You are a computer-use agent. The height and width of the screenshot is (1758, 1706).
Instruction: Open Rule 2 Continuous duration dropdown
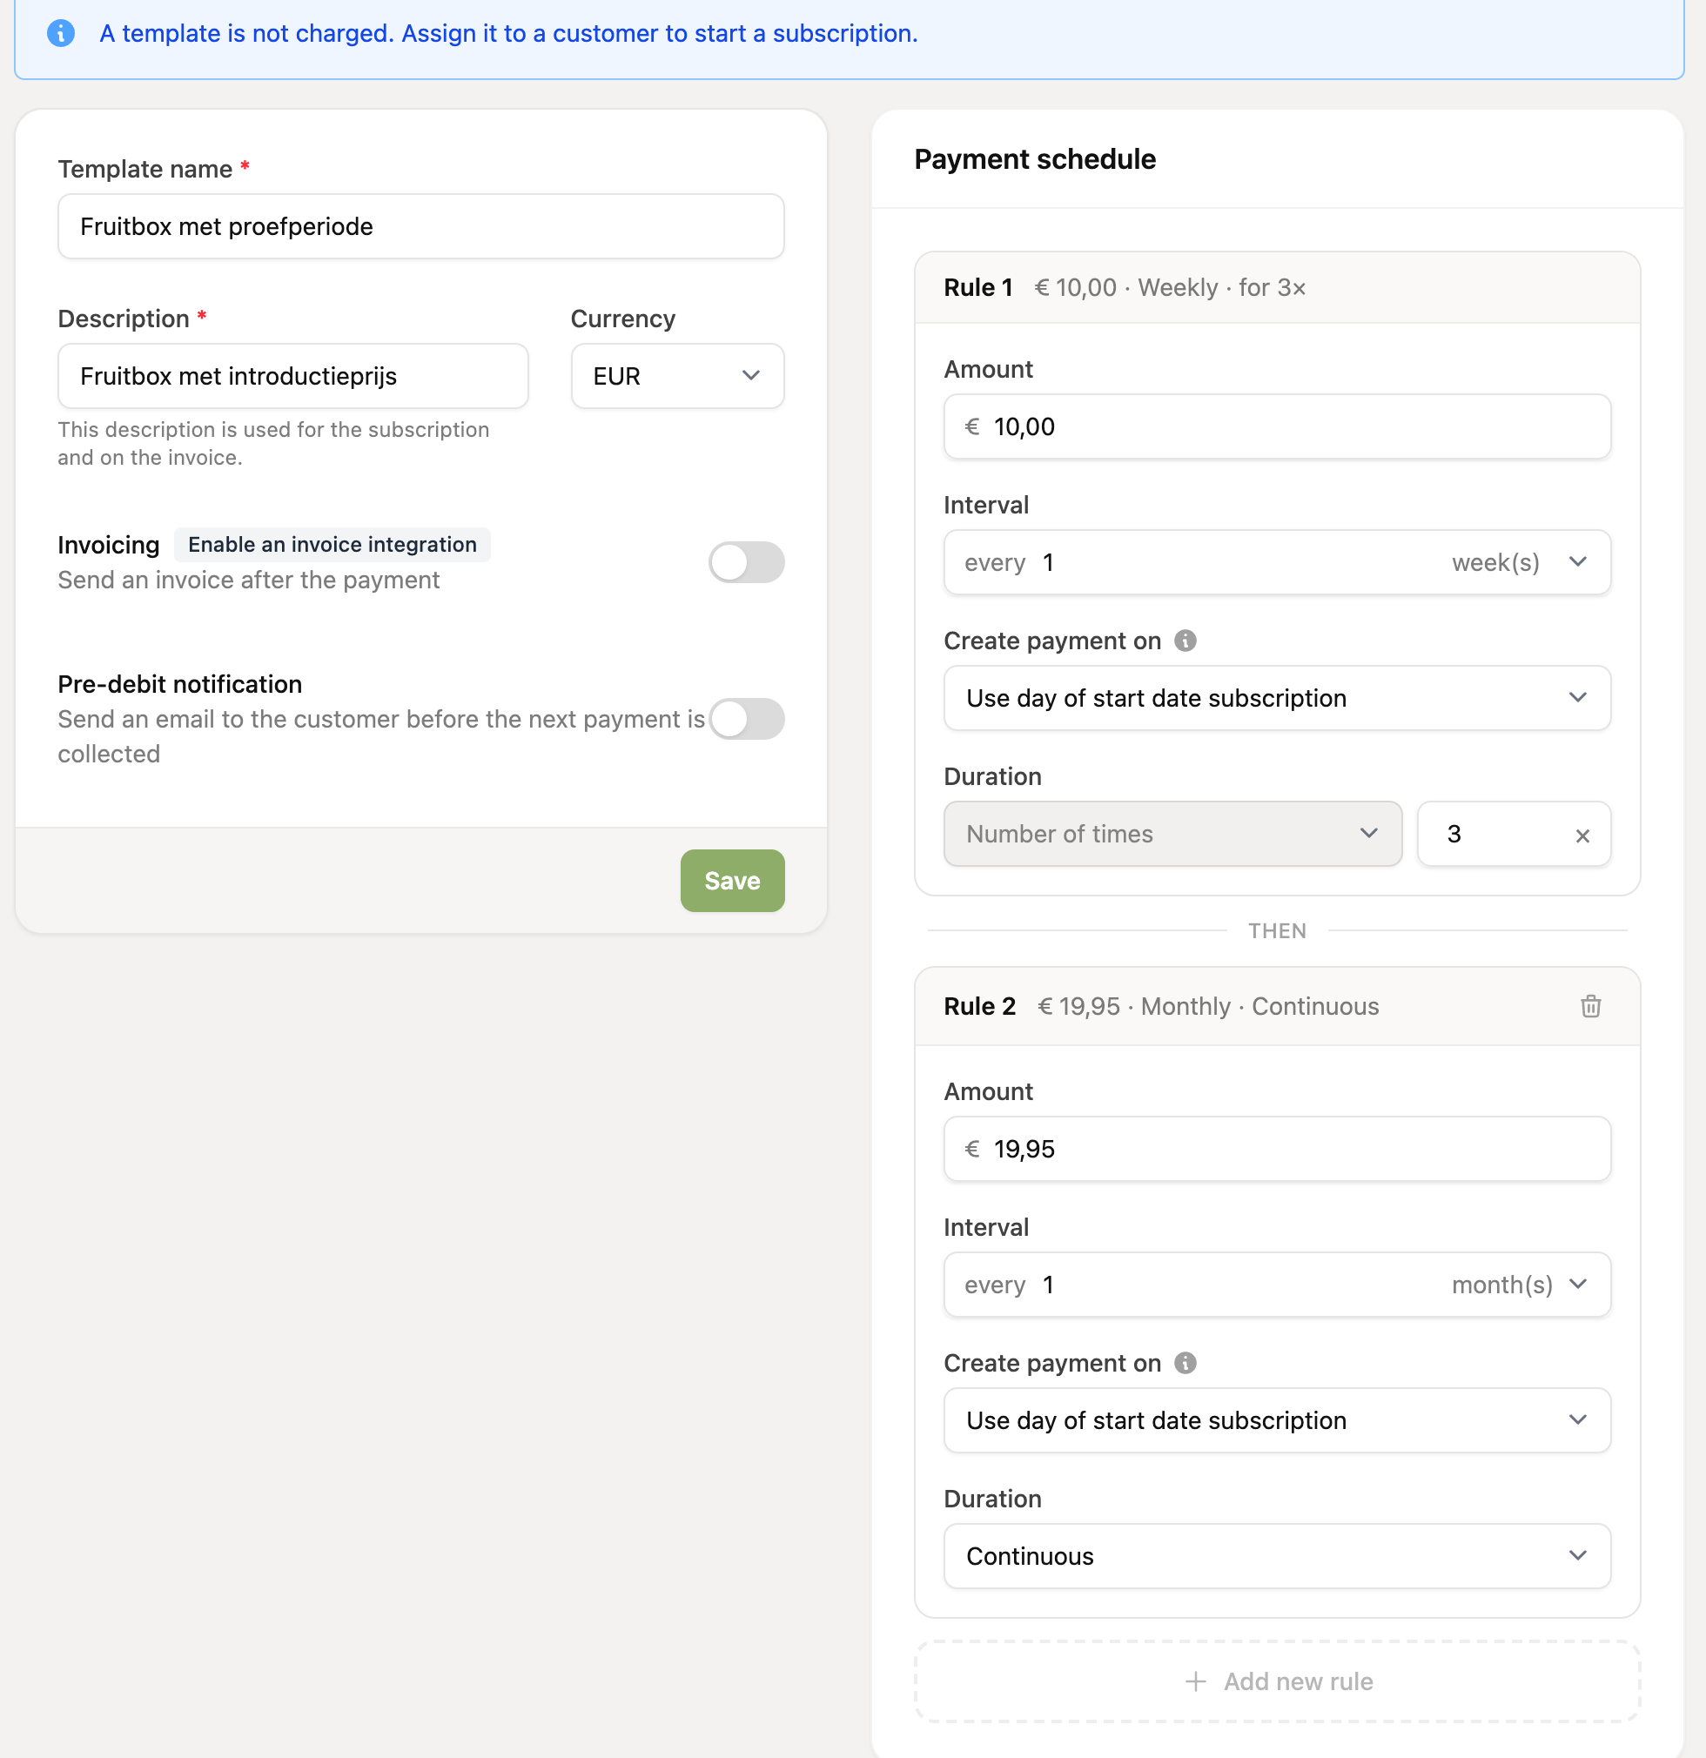(1276, 1555)
